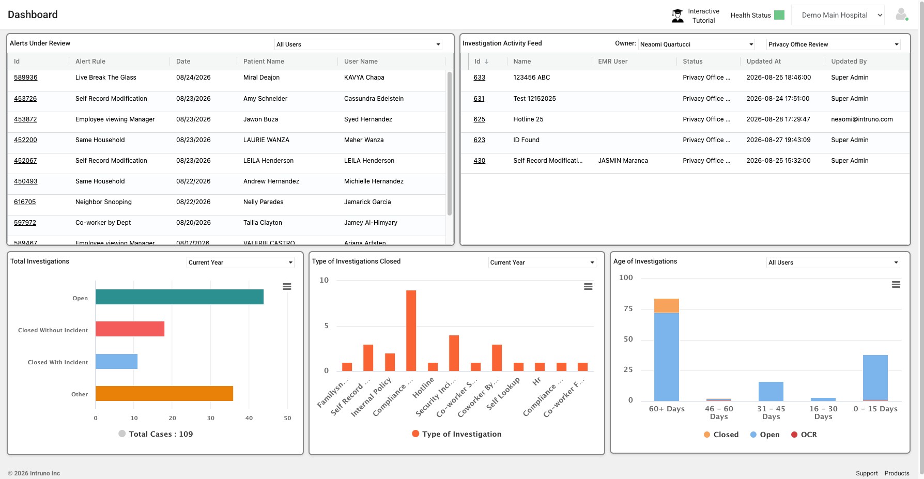924x479 pixels.
Task: Click the orange Other bar in Total Investigations
Action: pyautogui.click(x=164, y=393)
